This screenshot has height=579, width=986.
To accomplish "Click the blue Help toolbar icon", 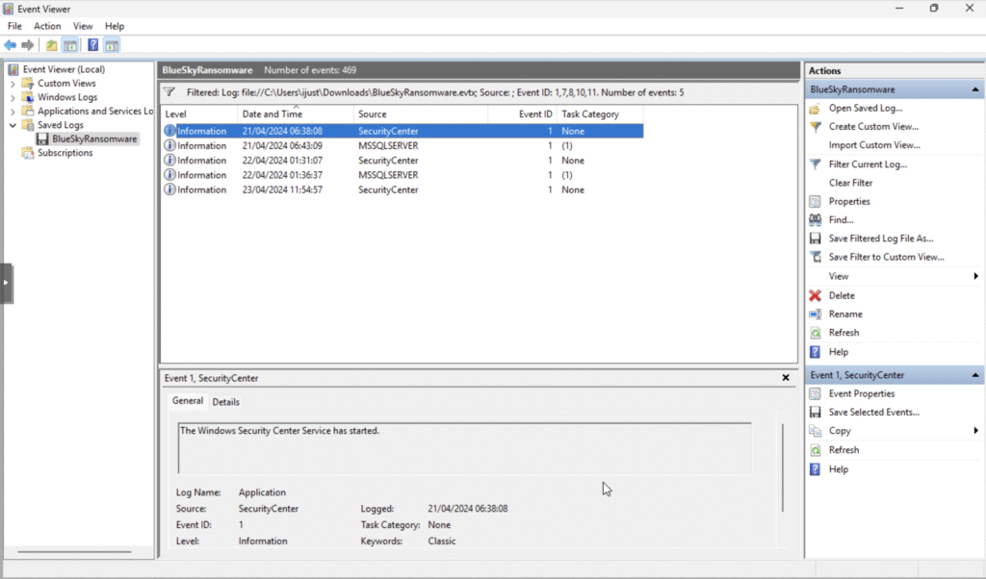I will (x=93, y=45).
